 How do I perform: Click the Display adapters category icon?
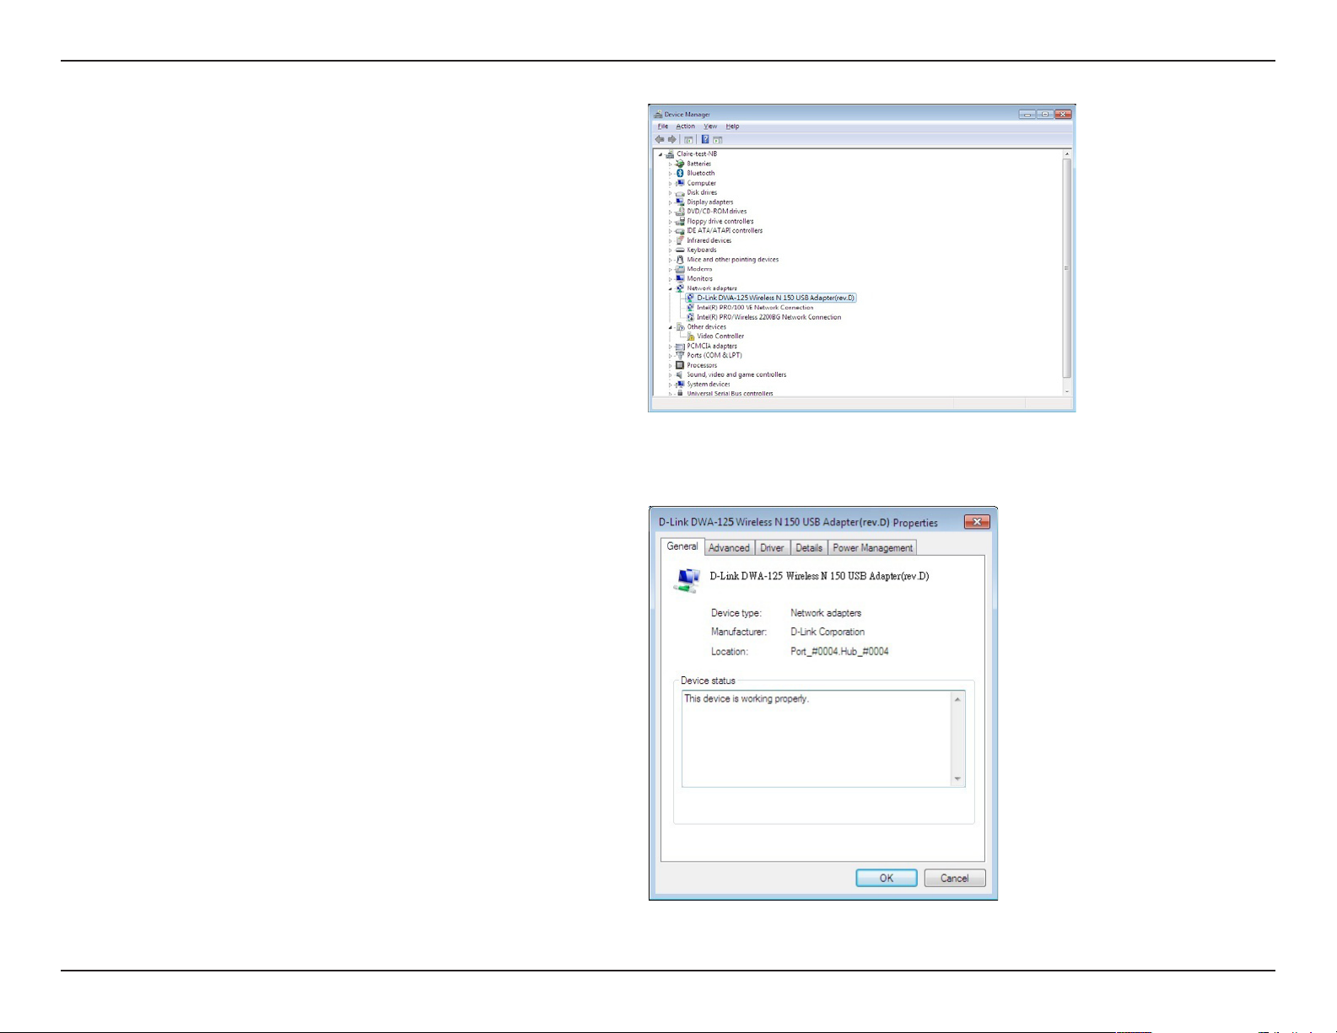pos(680,202)
